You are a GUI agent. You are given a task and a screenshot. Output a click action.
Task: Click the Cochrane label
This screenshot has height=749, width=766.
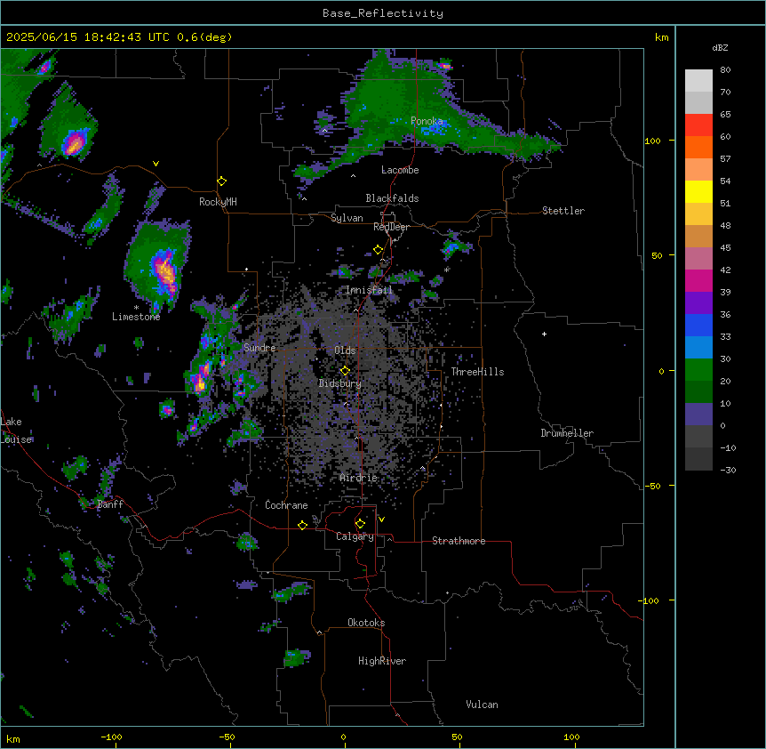[286, 505]
